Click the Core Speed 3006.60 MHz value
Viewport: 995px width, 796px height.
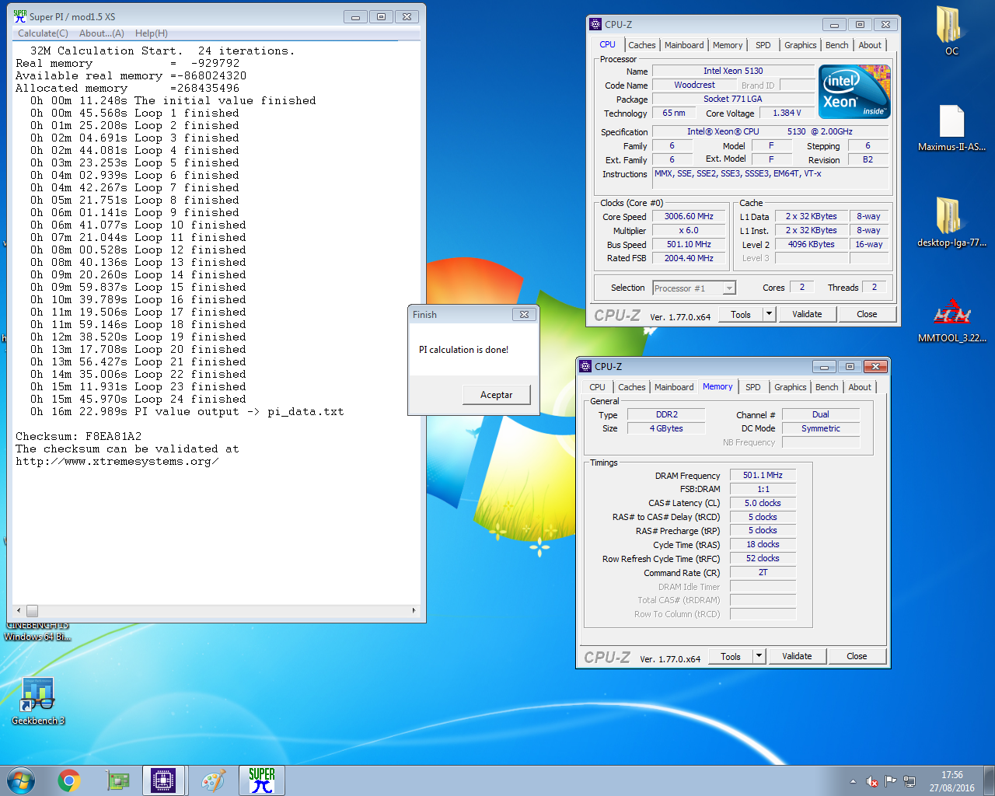point(689,217)
